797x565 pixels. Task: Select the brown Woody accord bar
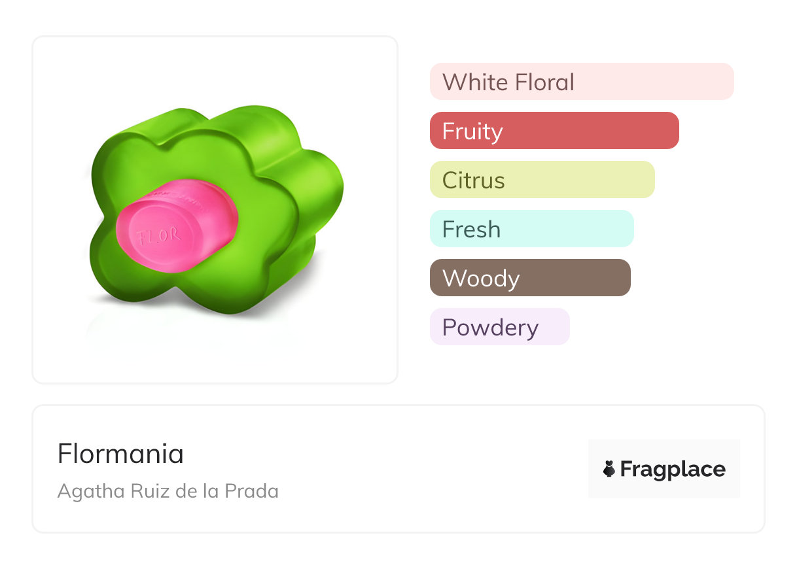529,278
